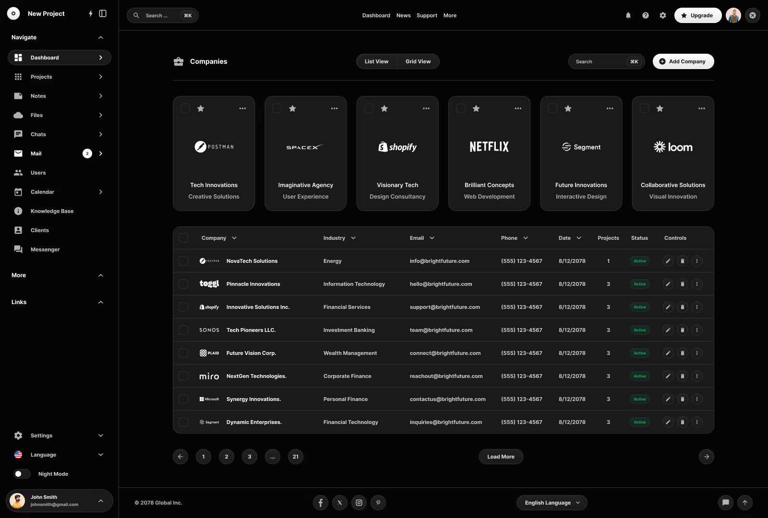Edit the NovaTech Solutions row
This screenshot has width=768, height=518.
click(668, 261)
